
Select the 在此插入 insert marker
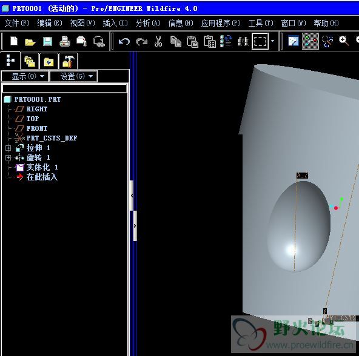(x=42, y=177)
